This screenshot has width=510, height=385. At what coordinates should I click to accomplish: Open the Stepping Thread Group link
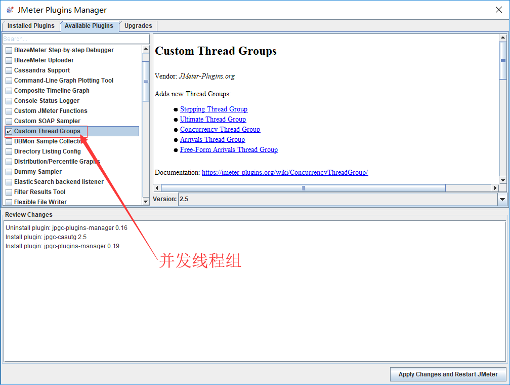(214, 109)
